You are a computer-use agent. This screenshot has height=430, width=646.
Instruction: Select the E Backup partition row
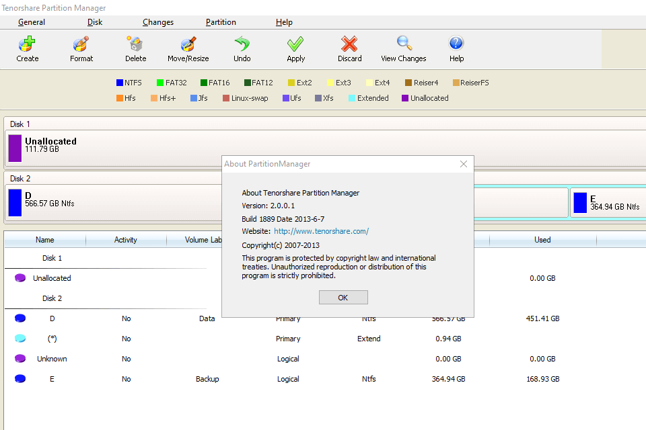[x=52, y=378]
